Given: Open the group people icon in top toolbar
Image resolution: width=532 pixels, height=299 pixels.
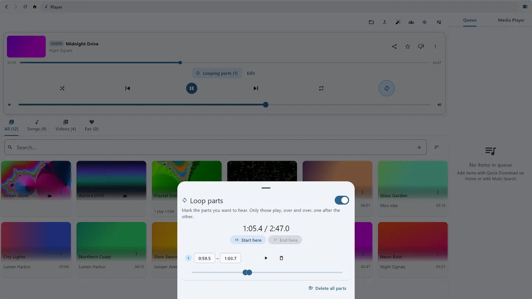Looking at the screenshot, I should tap(411, 22).
